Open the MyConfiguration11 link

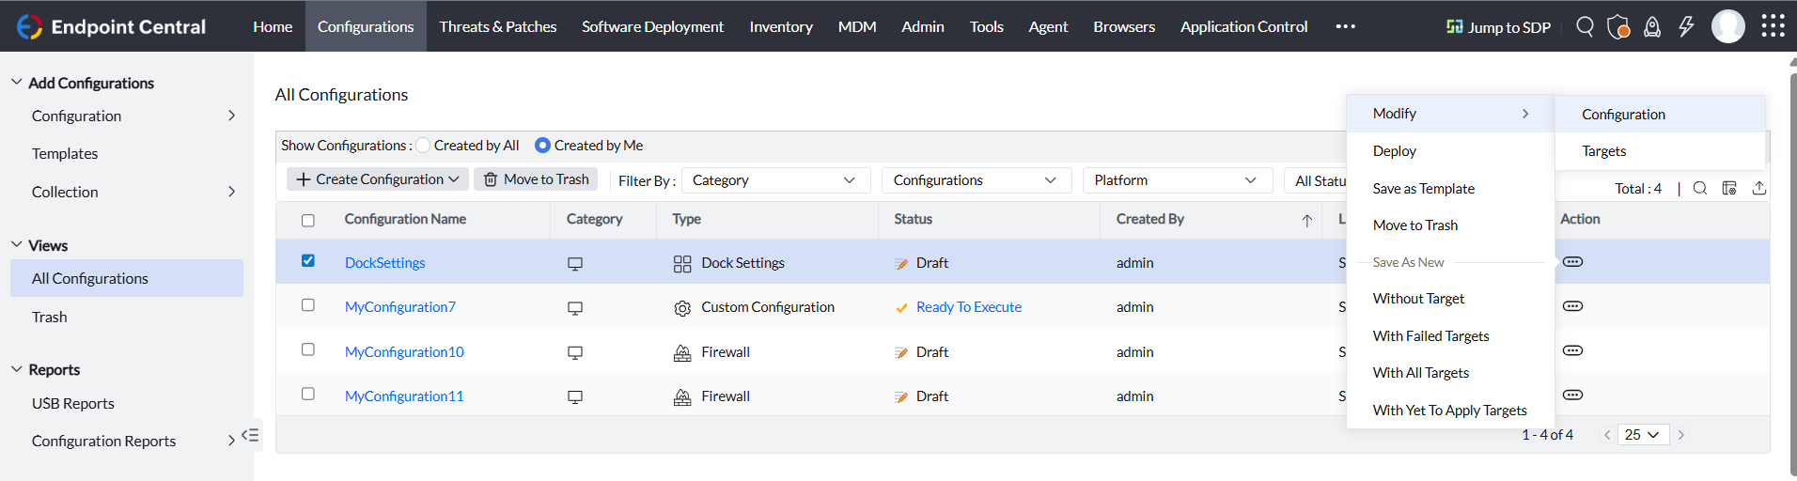tap(404, 396)
